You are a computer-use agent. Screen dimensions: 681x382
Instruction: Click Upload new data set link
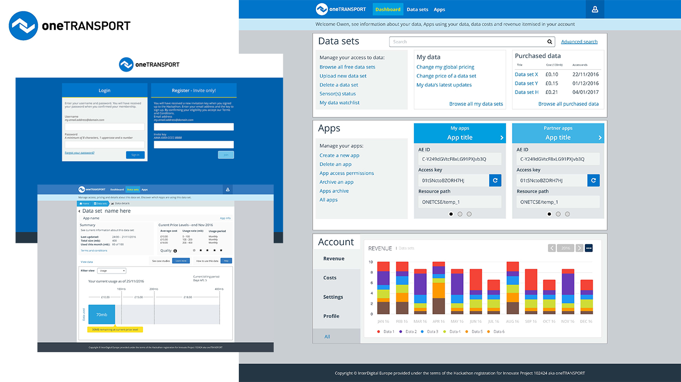click(343, 76)
